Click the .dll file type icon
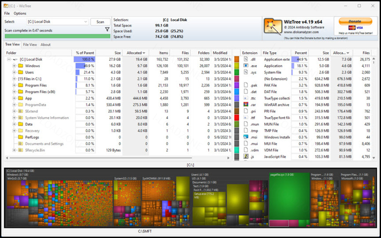Screen dimensions: 381x238 (x=246, y=59)
